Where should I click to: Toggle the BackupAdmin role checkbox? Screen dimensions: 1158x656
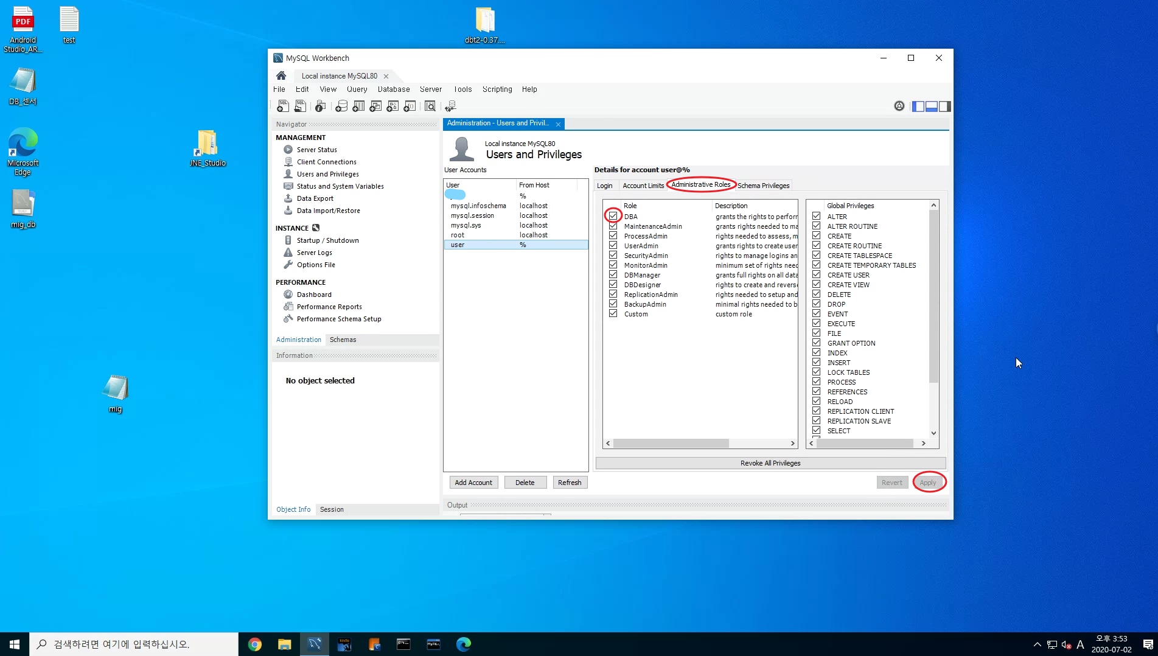point(613,304)
